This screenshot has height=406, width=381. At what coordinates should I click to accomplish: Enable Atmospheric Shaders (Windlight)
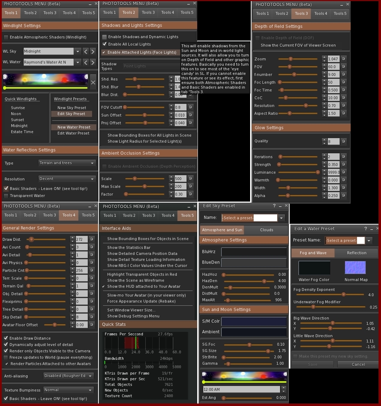(6, 37)
